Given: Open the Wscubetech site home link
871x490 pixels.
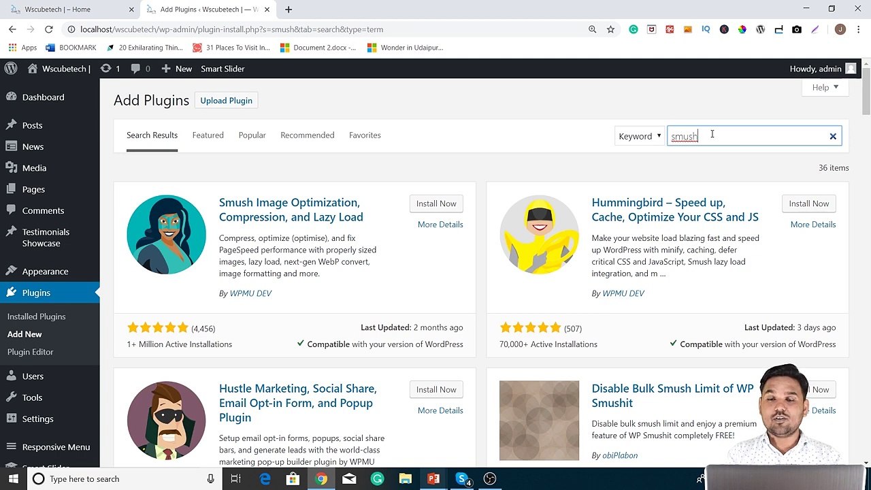Looking at the screenshot, I should point(59,69).
